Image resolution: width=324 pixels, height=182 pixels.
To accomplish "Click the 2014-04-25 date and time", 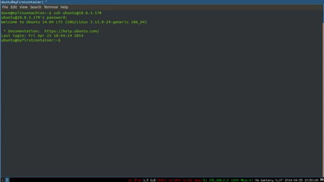I will 301,180.
